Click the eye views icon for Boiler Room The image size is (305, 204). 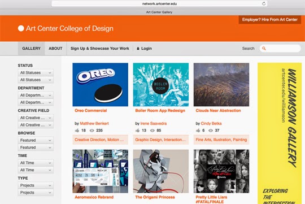152,131
